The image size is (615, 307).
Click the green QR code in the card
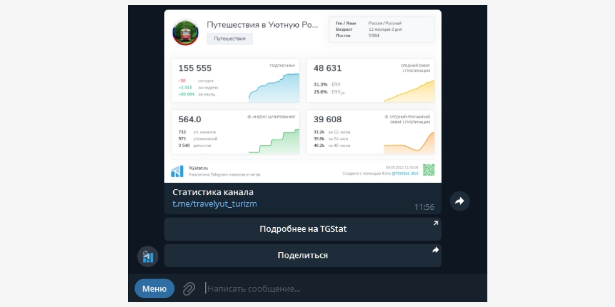coord(428,170)
